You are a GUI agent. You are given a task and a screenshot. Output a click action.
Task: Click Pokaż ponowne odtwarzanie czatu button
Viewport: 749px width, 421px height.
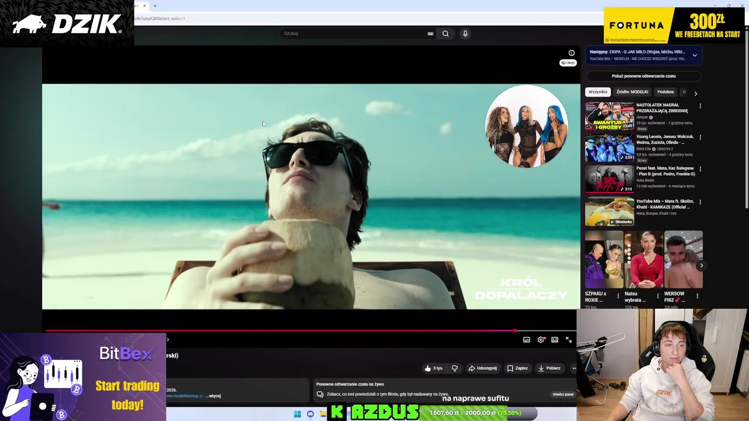[x=644, y=76]
